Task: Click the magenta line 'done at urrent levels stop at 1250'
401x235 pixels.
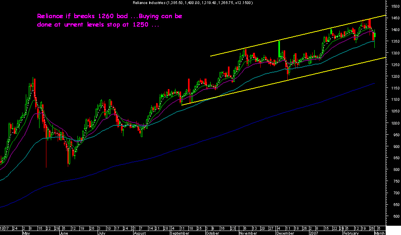Action: [98, 25]
